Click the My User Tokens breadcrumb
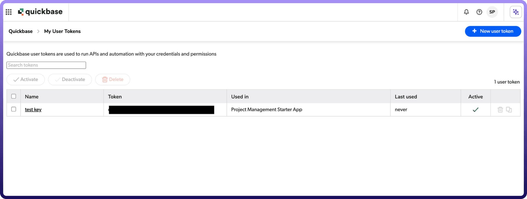Image resolution: width=527 pixels, height=199 pixels. [62, 31]
